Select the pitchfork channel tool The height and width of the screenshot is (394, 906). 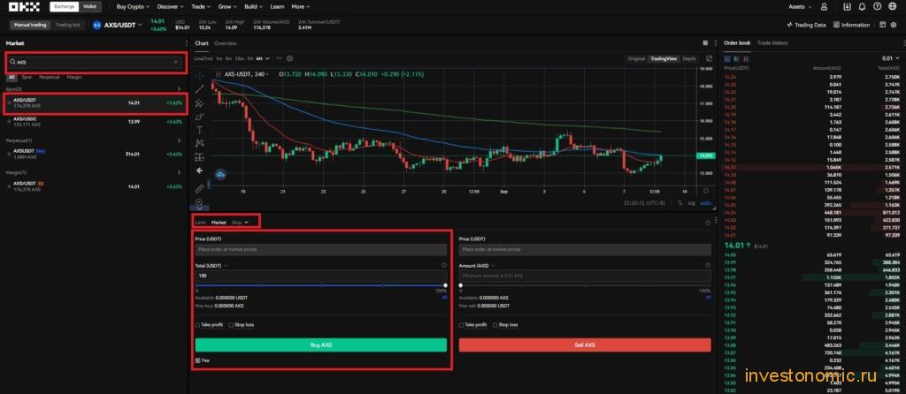pyautogui.click(x=199, y=102)
